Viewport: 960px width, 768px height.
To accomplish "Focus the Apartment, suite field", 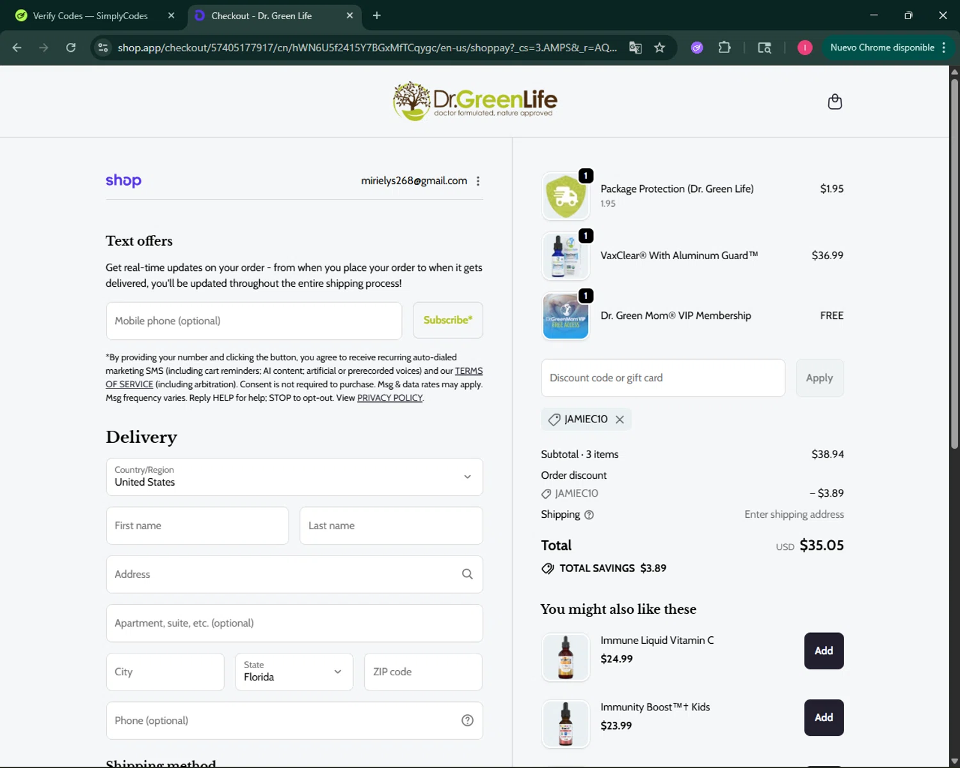I will click(x=294, y=623).
